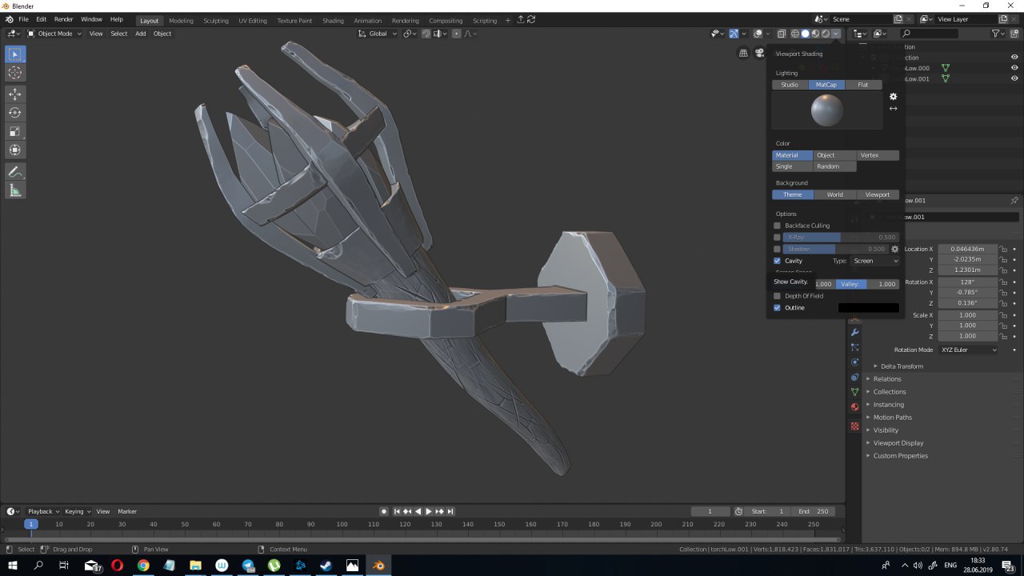The width and height of the screenshot is (1024, 576).
Task: Select the Transform tool
Action: point(15,150)
